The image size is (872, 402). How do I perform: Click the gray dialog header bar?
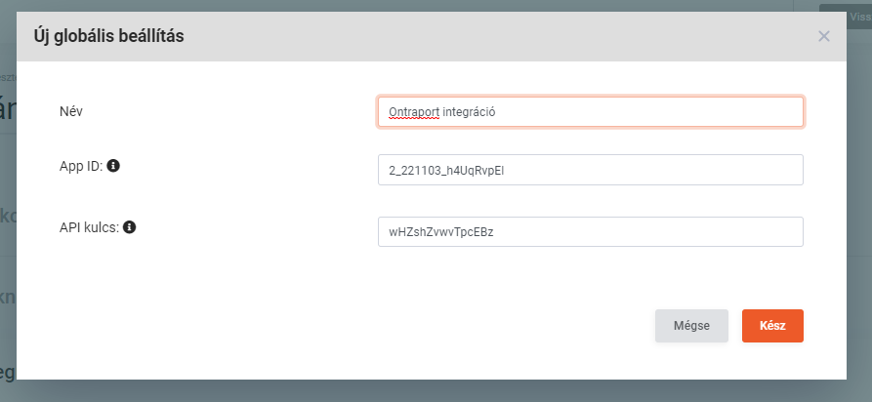click(x=488, y=36)
